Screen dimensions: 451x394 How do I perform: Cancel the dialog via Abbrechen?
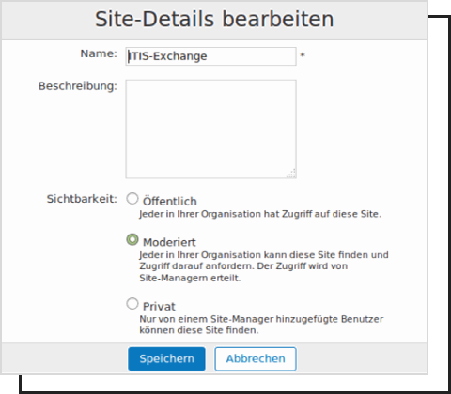coord(256,359)
